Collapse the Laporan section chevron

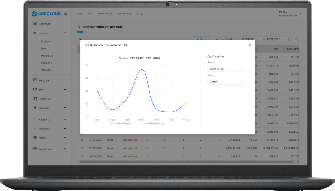coord(65,33)
